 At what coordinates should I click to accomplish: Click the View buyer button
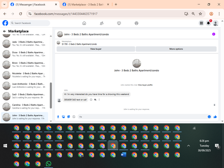click(96, 49)
